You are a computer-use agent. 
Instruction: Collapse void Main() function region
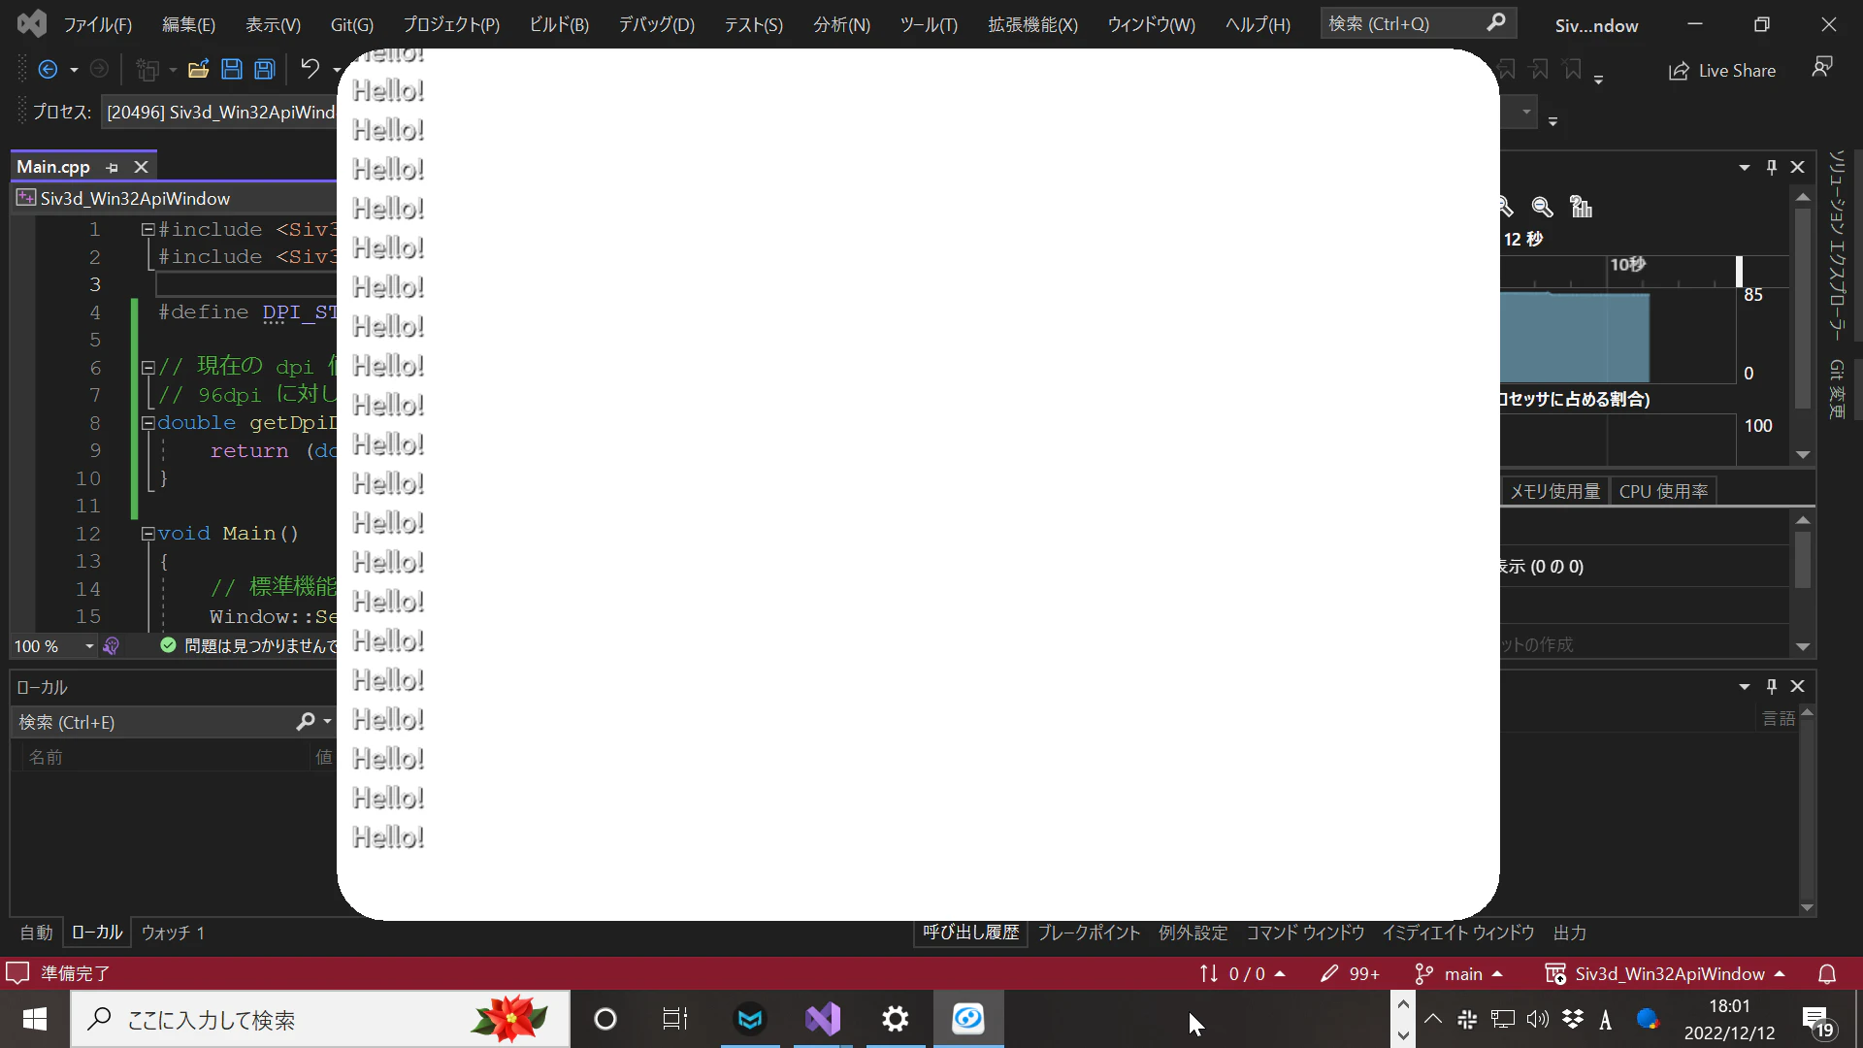(x=147, y=534)
